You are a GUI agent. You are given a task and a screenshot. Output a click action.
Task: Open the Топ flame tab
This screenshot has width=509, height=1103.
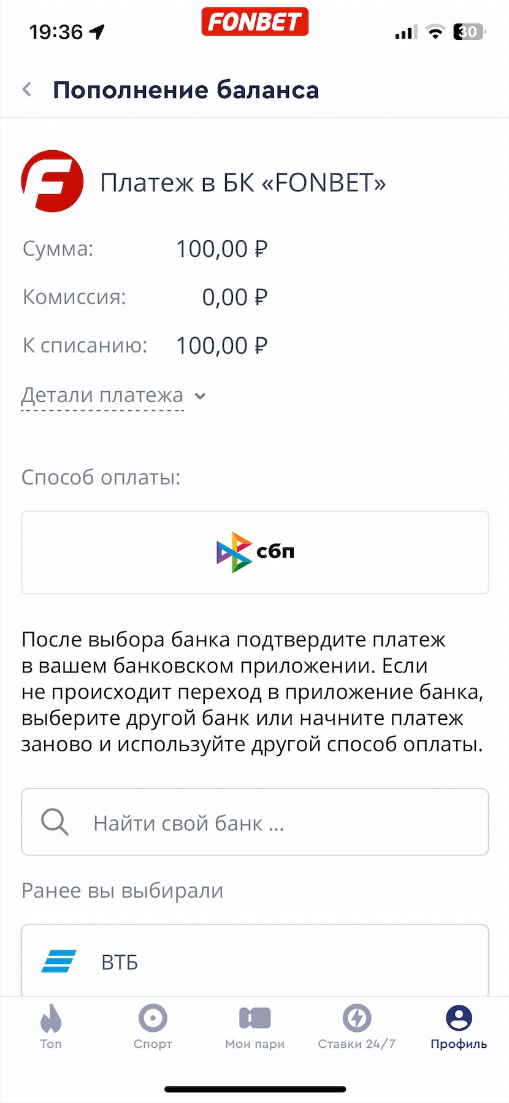tap(51, 1026)
